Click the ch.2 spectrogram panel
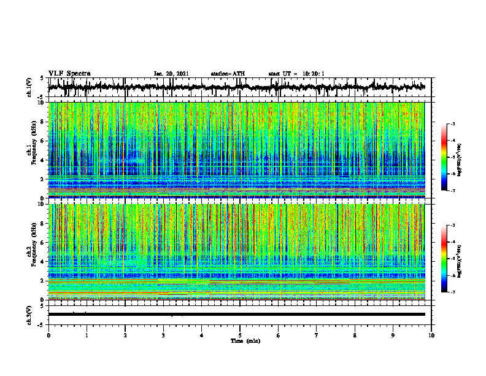 click(236, 252)
